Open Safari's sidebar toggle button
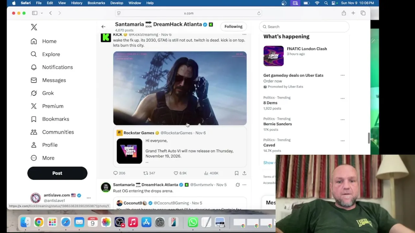The height and width of the screenshot is (233, 415). 35,13
